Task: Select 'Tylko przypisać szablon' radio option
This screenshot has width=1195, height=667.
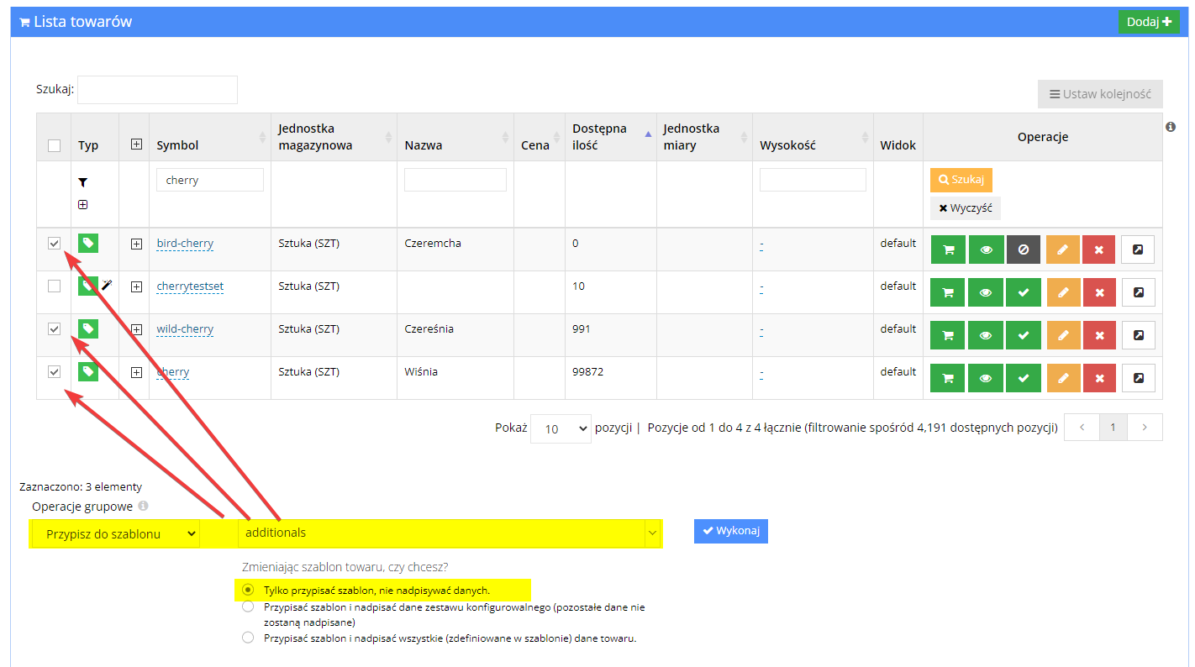Action: [x=247, y=591]
